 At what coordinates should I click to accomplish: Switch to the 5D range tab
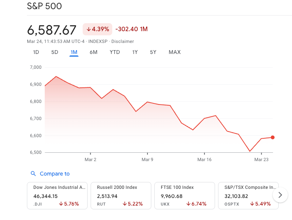(55, 52)
